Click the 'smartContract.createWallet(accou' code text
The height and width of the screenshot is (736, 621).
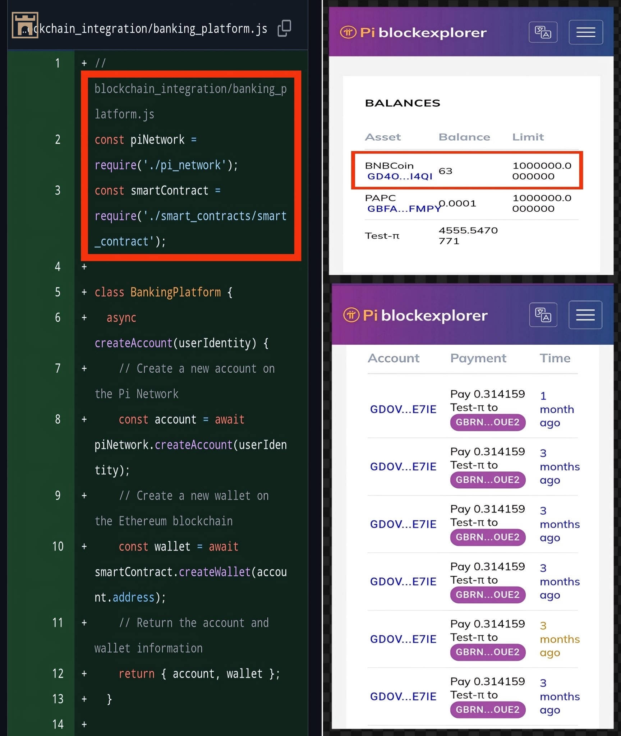(190, 572)
